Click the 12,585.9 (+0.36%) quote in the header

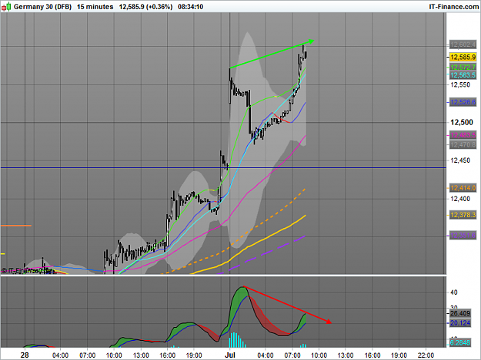pyautogui.click(x=145, y=7)
